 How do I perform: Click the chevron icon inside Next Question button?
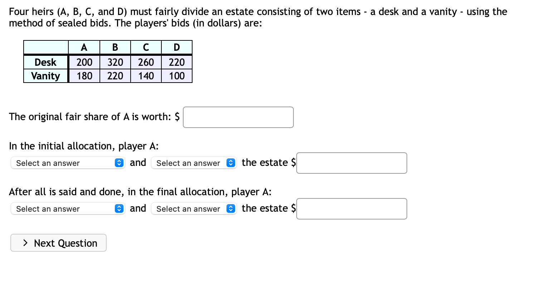click(25, 243)
